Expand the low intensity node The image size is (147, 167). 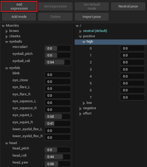[84, 103]
